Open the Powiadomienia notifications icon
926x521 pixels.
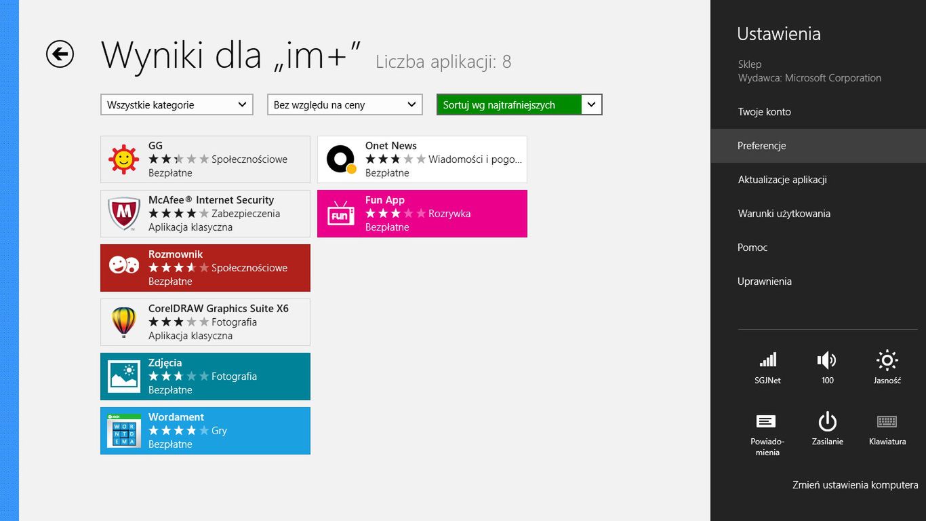click(766, 421)
